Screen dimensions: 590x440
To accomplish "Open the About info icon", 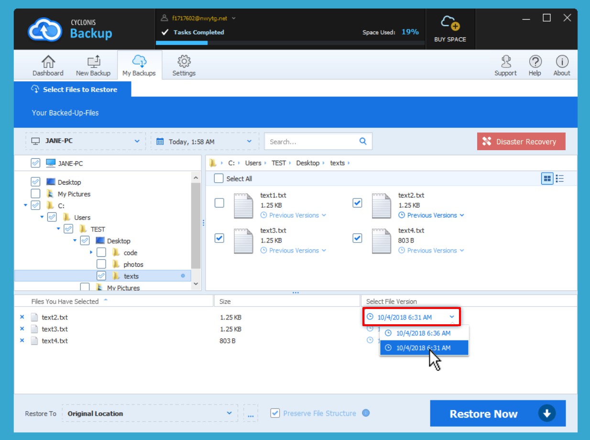I will pyautogui.click(x=562, y=62).
